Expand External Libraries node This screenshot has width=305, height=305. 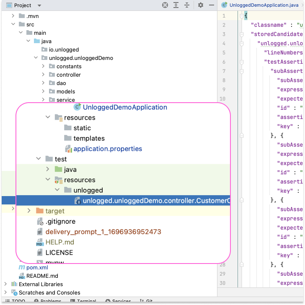(5, 284)
